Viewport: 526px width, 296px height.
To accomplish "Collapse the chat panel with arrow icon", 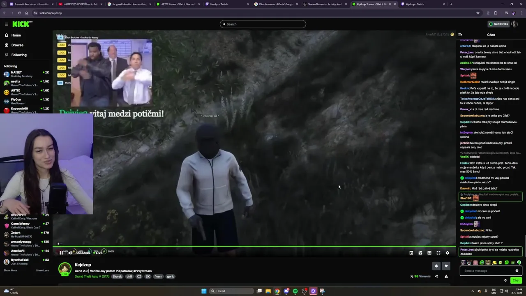I will 460,35.
